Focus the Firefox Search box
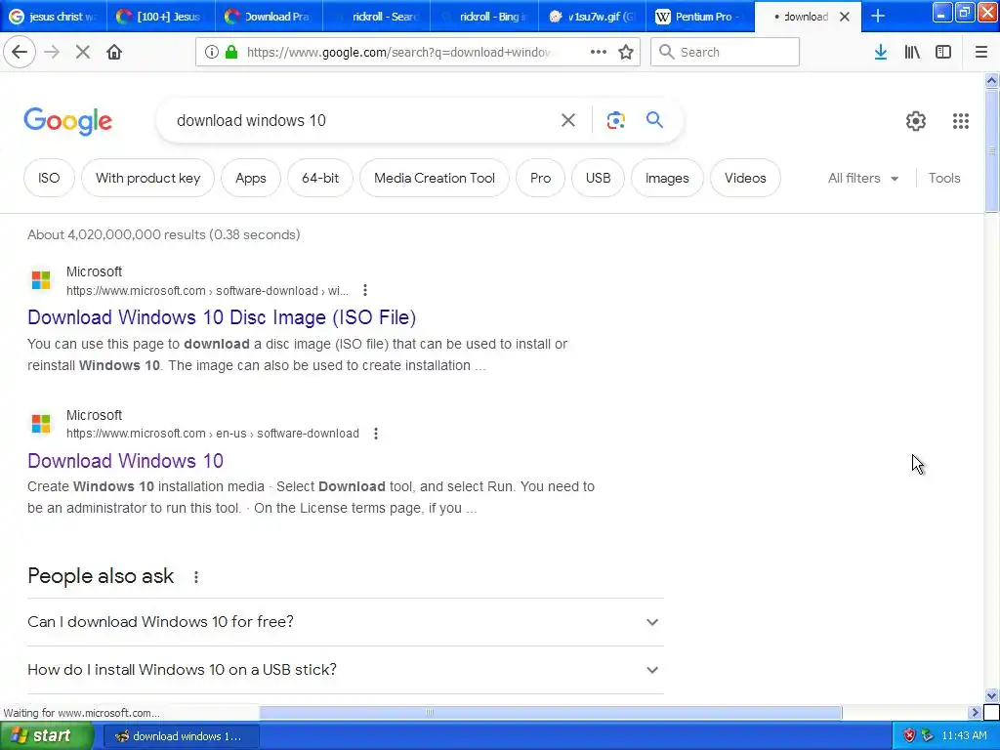1000x750 pixels. point(726,53)
